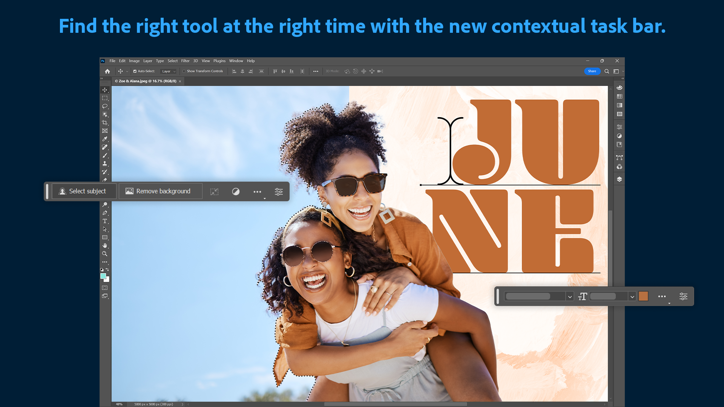Click the Remove background button

[160, 191]
